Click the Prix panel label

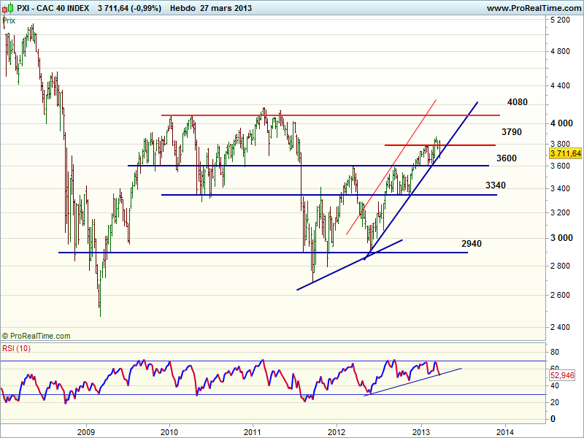point(9,20)
